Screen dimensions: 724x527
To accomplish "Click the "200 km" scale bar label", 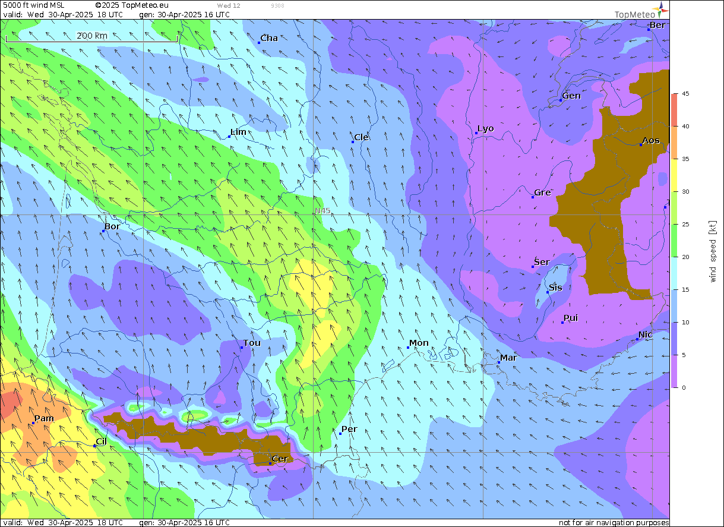I will click(x=92, y=36).
